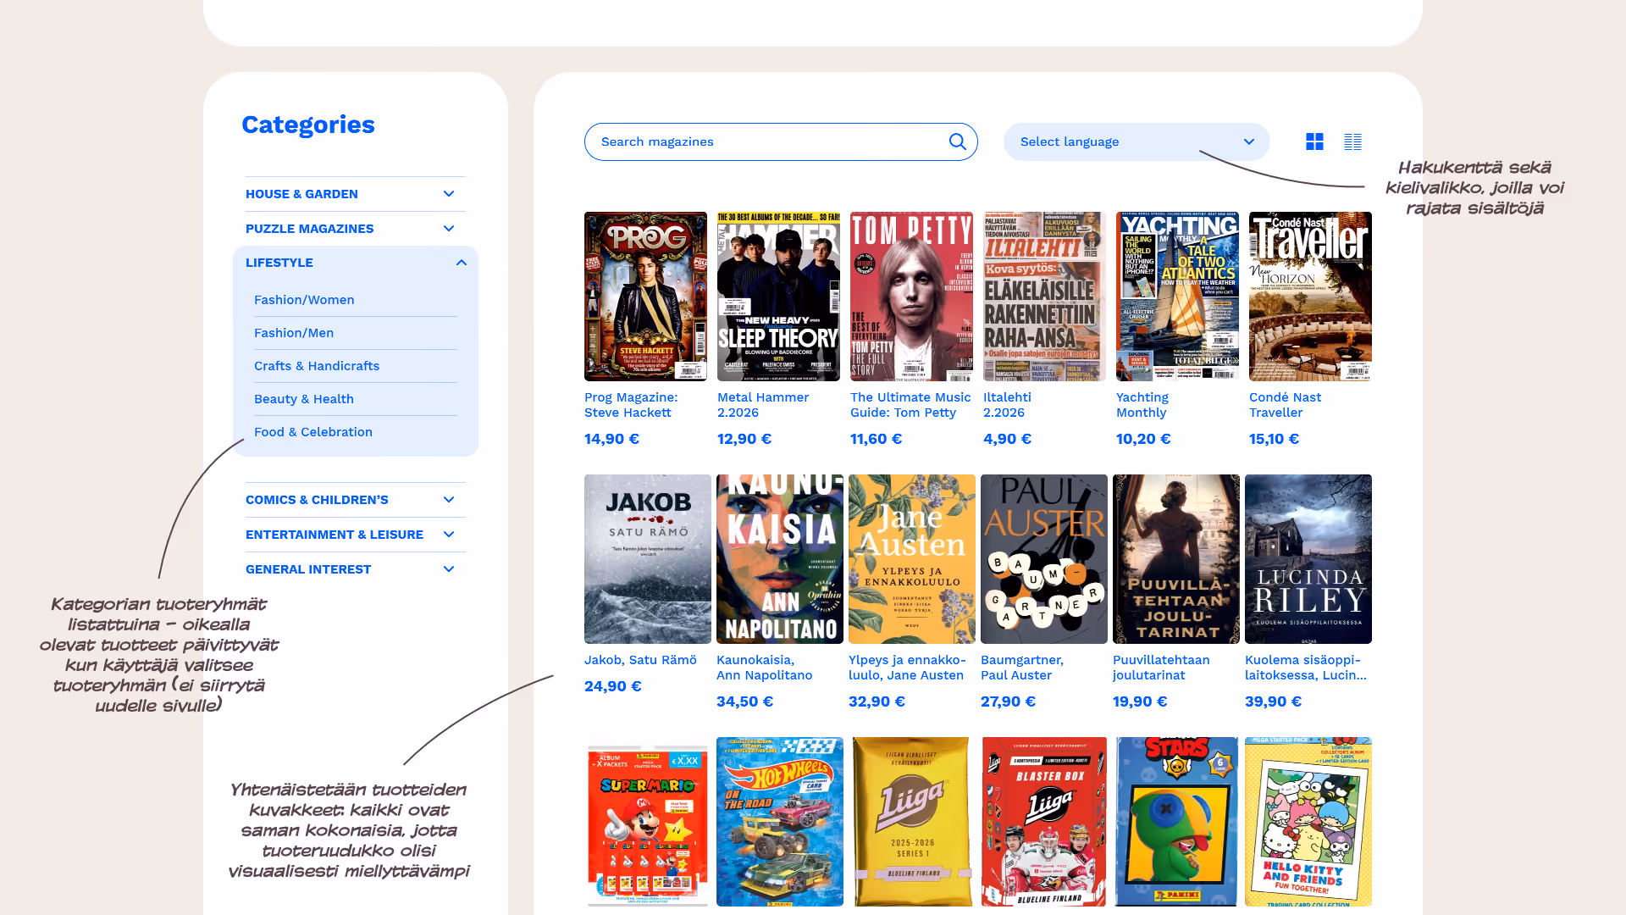Click the 32,90 € price
Viewport: 1626px width, 915px height.
tap(877, 701)
